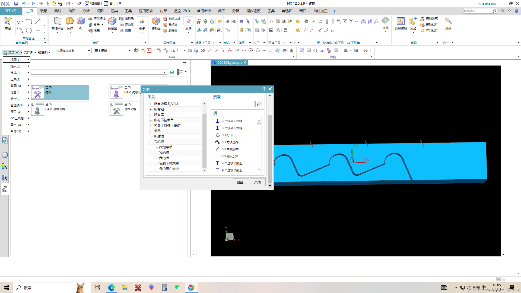521x293 pixels.
Task: Click the 关闭 button in dialog
Action: (257, 182)
